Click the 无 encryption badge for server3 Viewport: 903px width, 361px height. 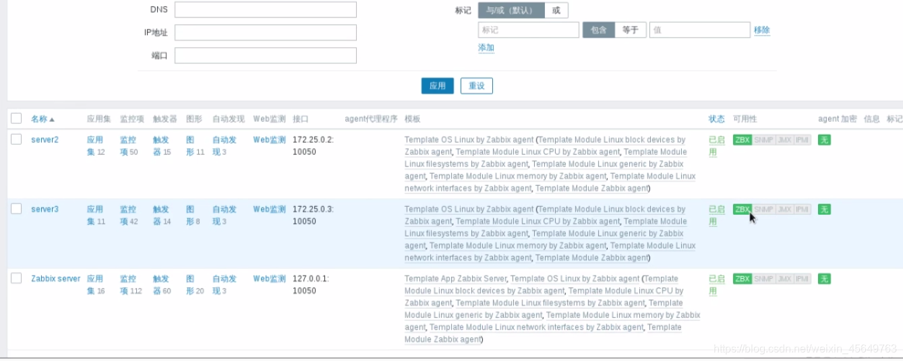(824, 209)
